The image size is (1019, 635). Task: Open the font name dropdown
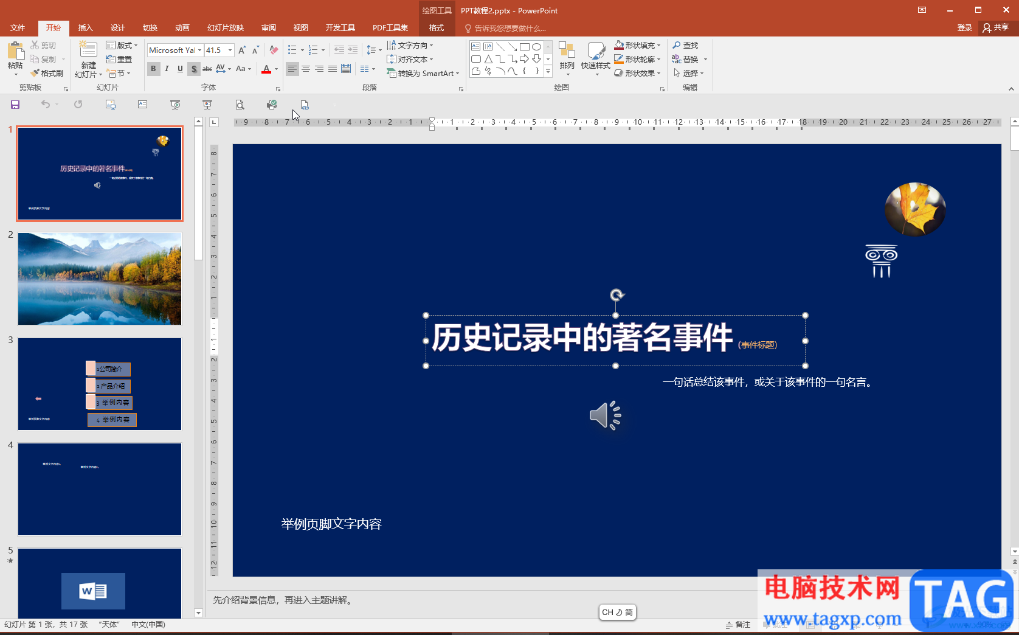(x=199, y=50)
